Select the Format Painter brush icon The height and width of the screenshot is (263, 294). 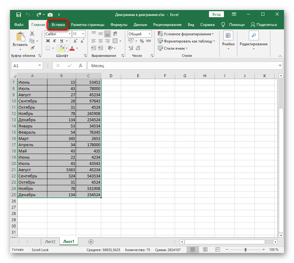pyautogui.click(x=32, y=48)
